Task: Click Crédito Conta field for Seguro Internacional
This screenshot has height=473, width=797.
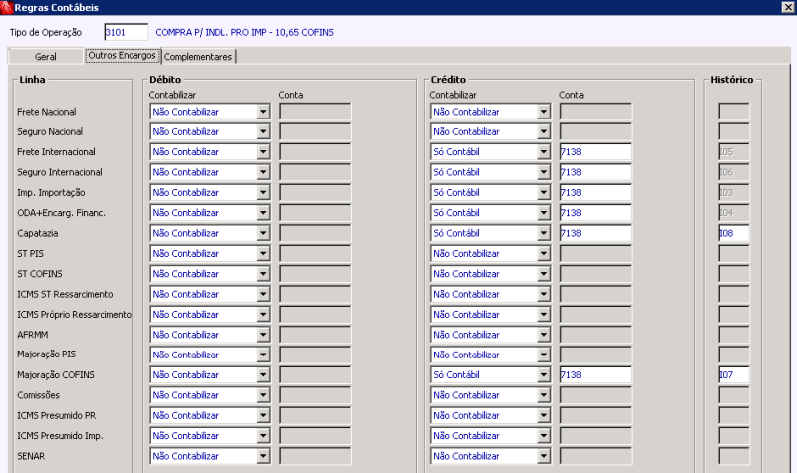Action: pyautogui.click(x=595, y=172)
